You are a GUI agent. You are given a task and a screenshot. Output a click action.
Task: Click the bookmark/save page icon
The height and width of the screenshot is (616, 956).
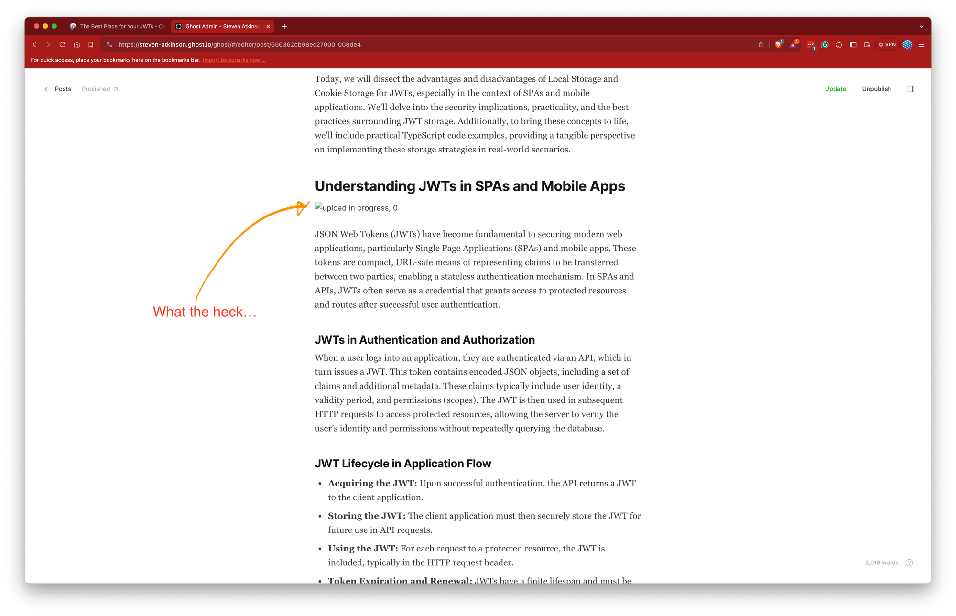91,44
